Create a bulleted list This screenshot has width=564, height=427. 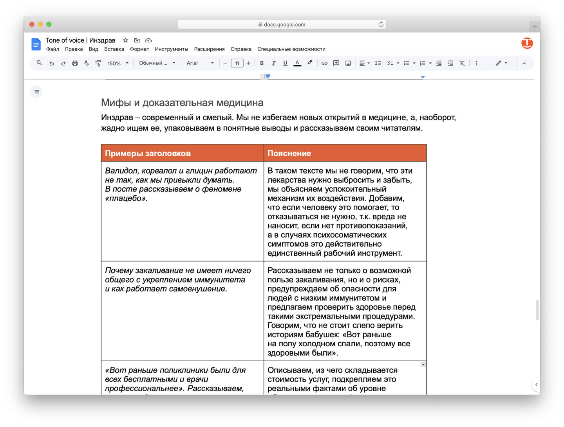[407, 63]
